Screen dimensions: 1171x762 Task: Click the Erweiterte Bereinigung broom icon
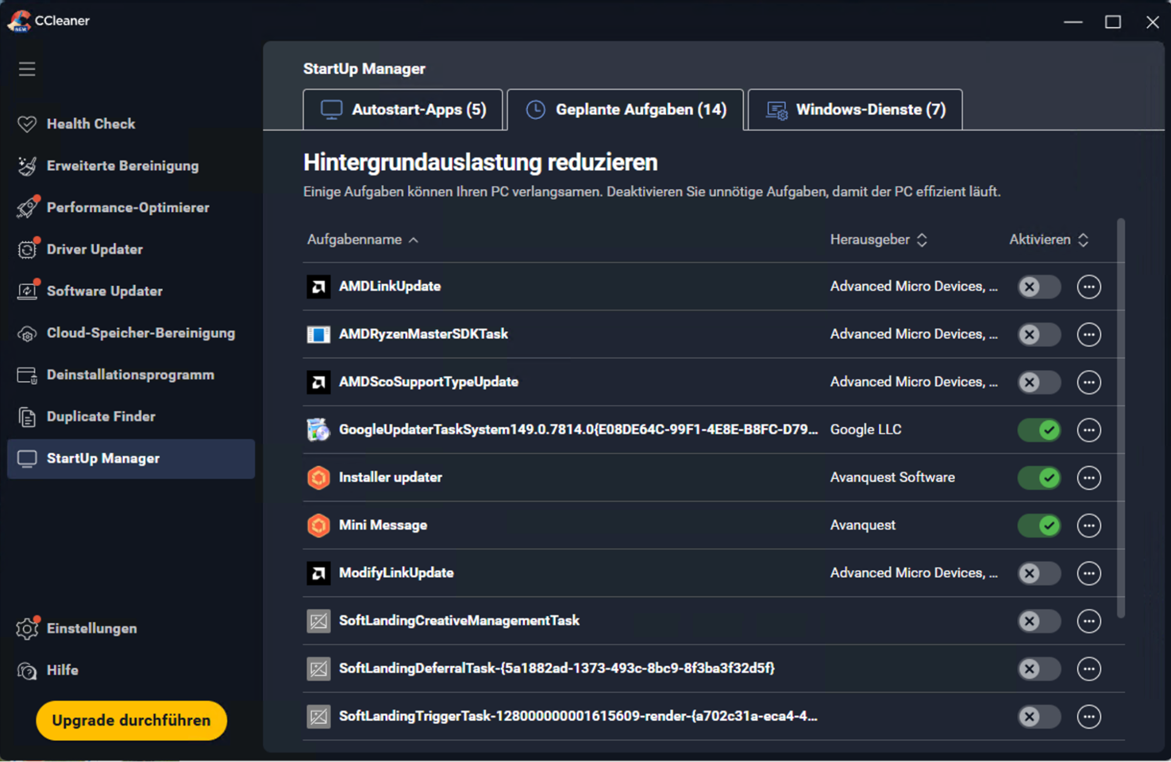point(27,166)
